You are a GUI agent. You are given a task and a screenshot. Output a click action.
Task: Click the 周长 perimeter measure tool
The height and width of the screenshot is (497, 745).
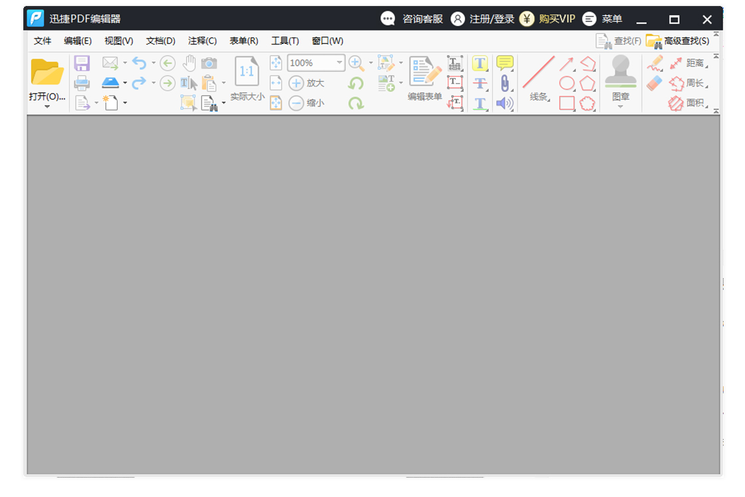click(x=688, y=83)
